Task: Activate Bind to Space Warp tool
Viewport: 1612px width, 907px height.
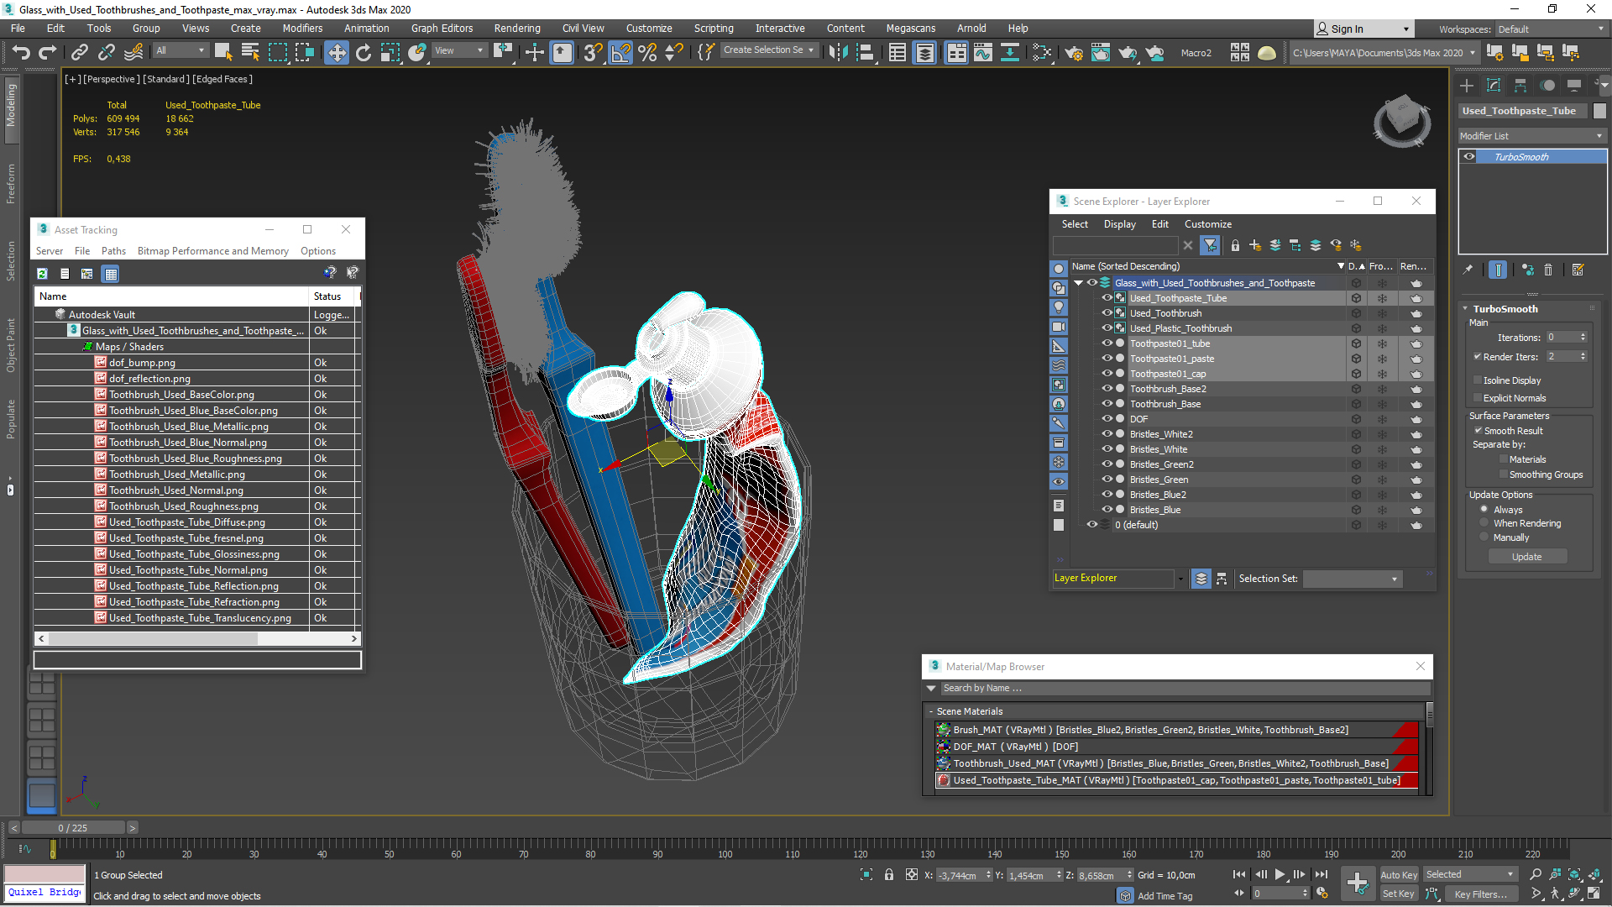Action: point(133,52)
